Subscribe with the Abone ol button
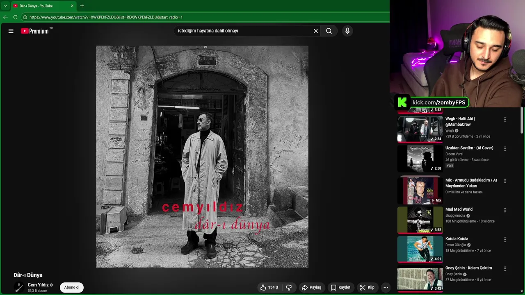525x295 pixels. click(72, 287)
